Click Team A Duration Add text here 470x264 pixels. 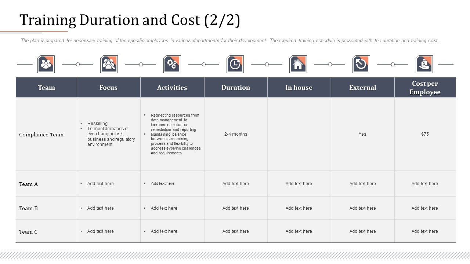click(x=236, y=184)
